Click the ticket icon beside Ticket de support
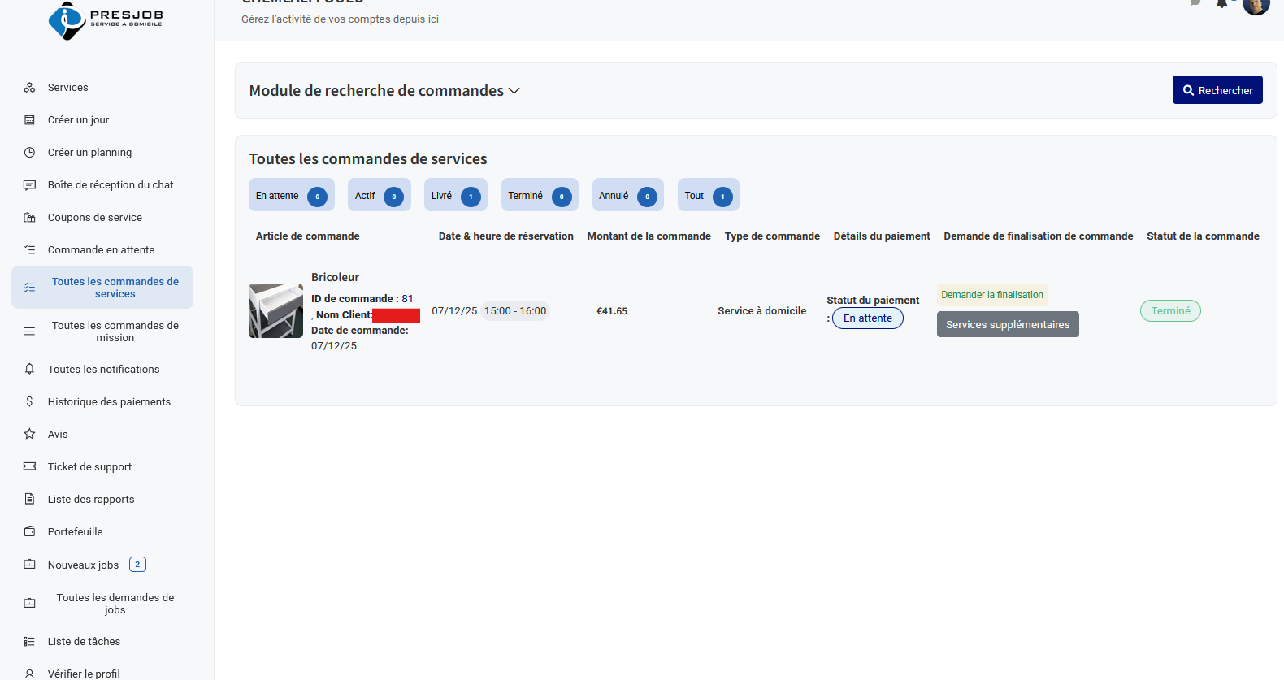This screenshot has width=1284, height=680. coord(29,466)
